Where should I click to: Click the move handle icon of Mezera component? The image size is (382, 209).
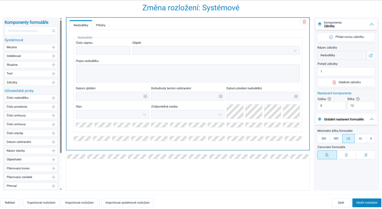[x=53, y=47]
